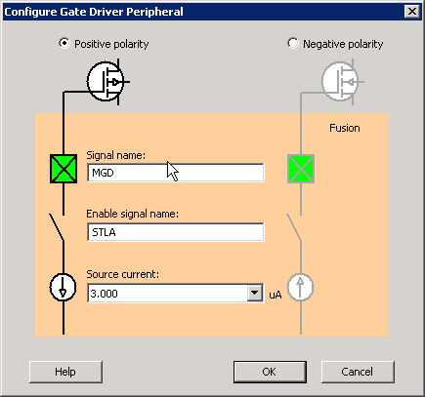The height and width of the screenshot is (397, 425).
Task: Select the Negative polarity radio button
Action: (x=292, y=43)
